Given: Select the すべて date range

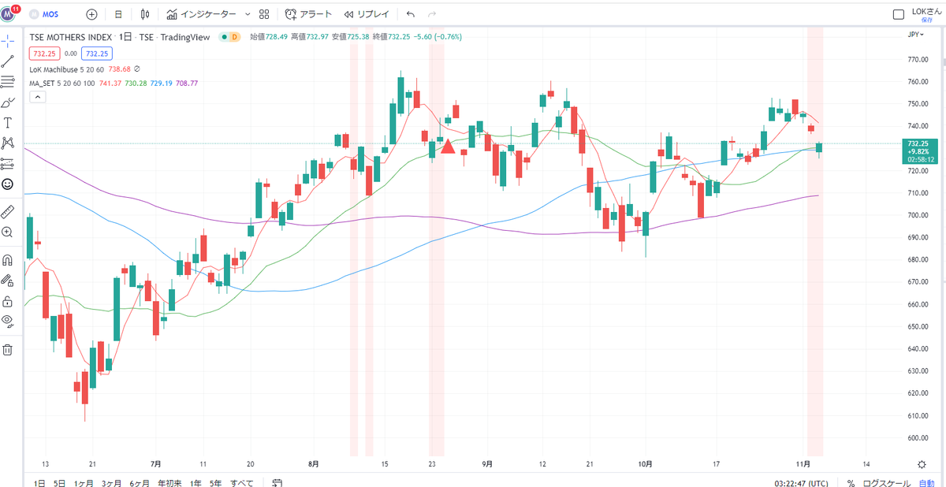Looking at the screenshot, I should click(x=242, y=483).
